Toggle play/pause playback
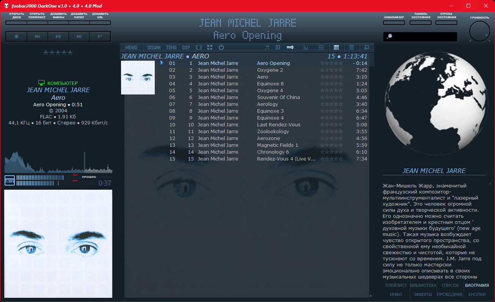This screenshot has width=495, height=302. coord(58,36)
